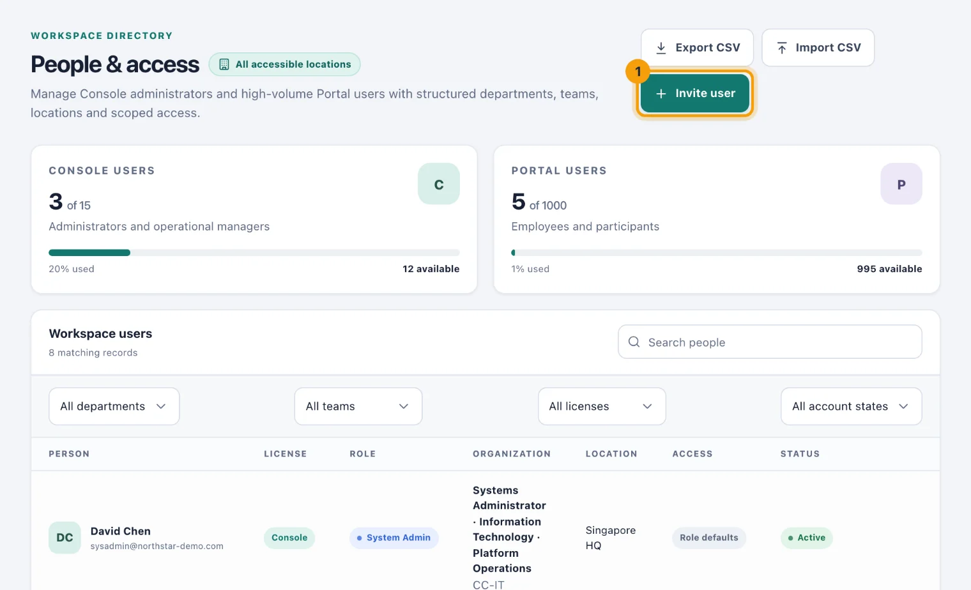Open the All teams dropdown

358,406
